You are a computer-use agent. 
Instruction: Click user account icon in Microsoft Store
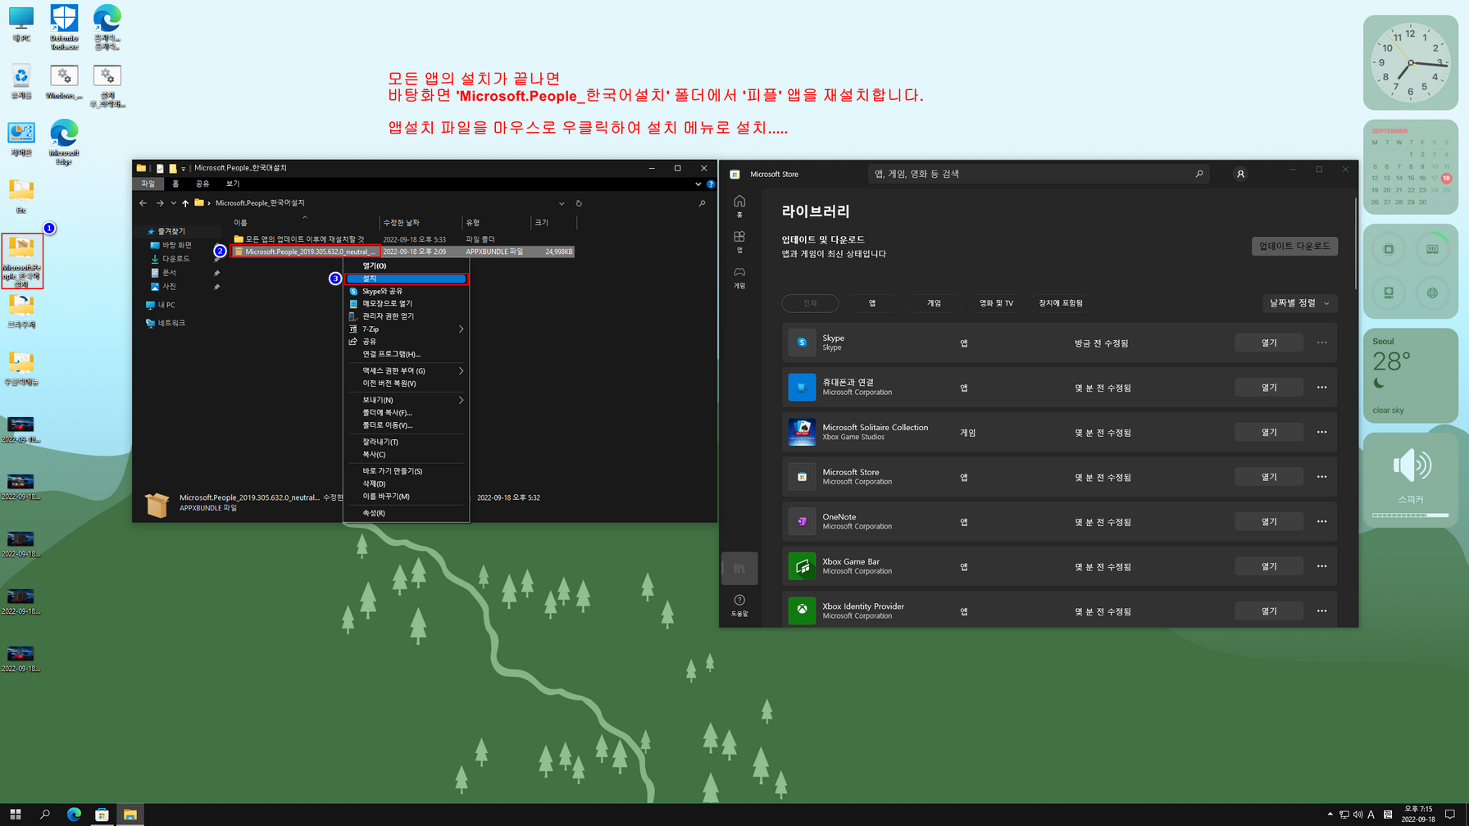point(1240,174)
